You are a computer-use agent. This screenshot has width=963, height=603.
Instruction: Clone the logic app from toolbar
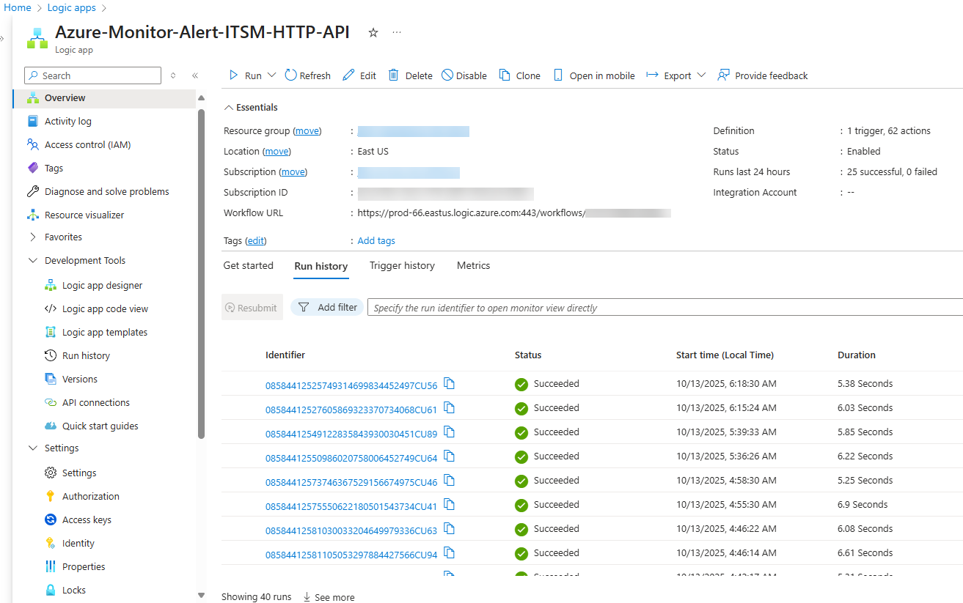(519, 75)
